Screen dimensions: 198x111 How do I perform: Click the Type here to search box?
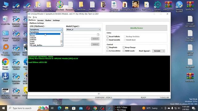(x=28, y=108)
